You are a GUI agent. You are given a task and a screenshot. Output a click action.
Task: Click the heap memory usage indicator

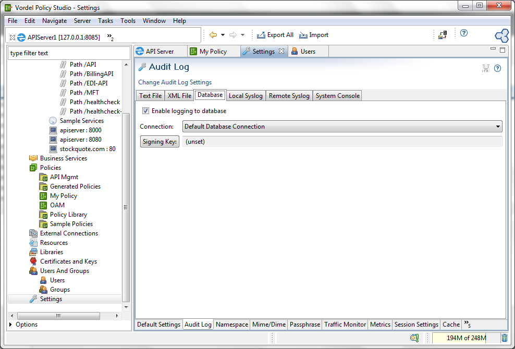point(466,338)
